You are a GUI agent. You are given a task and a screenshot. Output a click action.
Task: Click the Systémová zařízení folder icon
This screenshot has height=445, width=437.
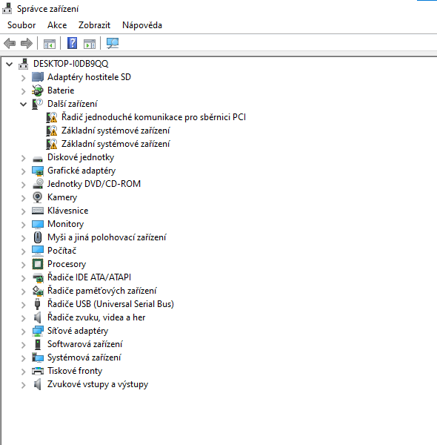coord(38,357)
